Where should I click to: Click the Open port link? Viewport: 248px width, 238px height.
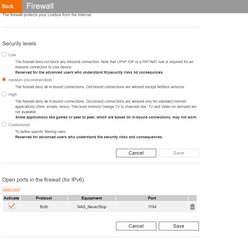click(11, 189)
